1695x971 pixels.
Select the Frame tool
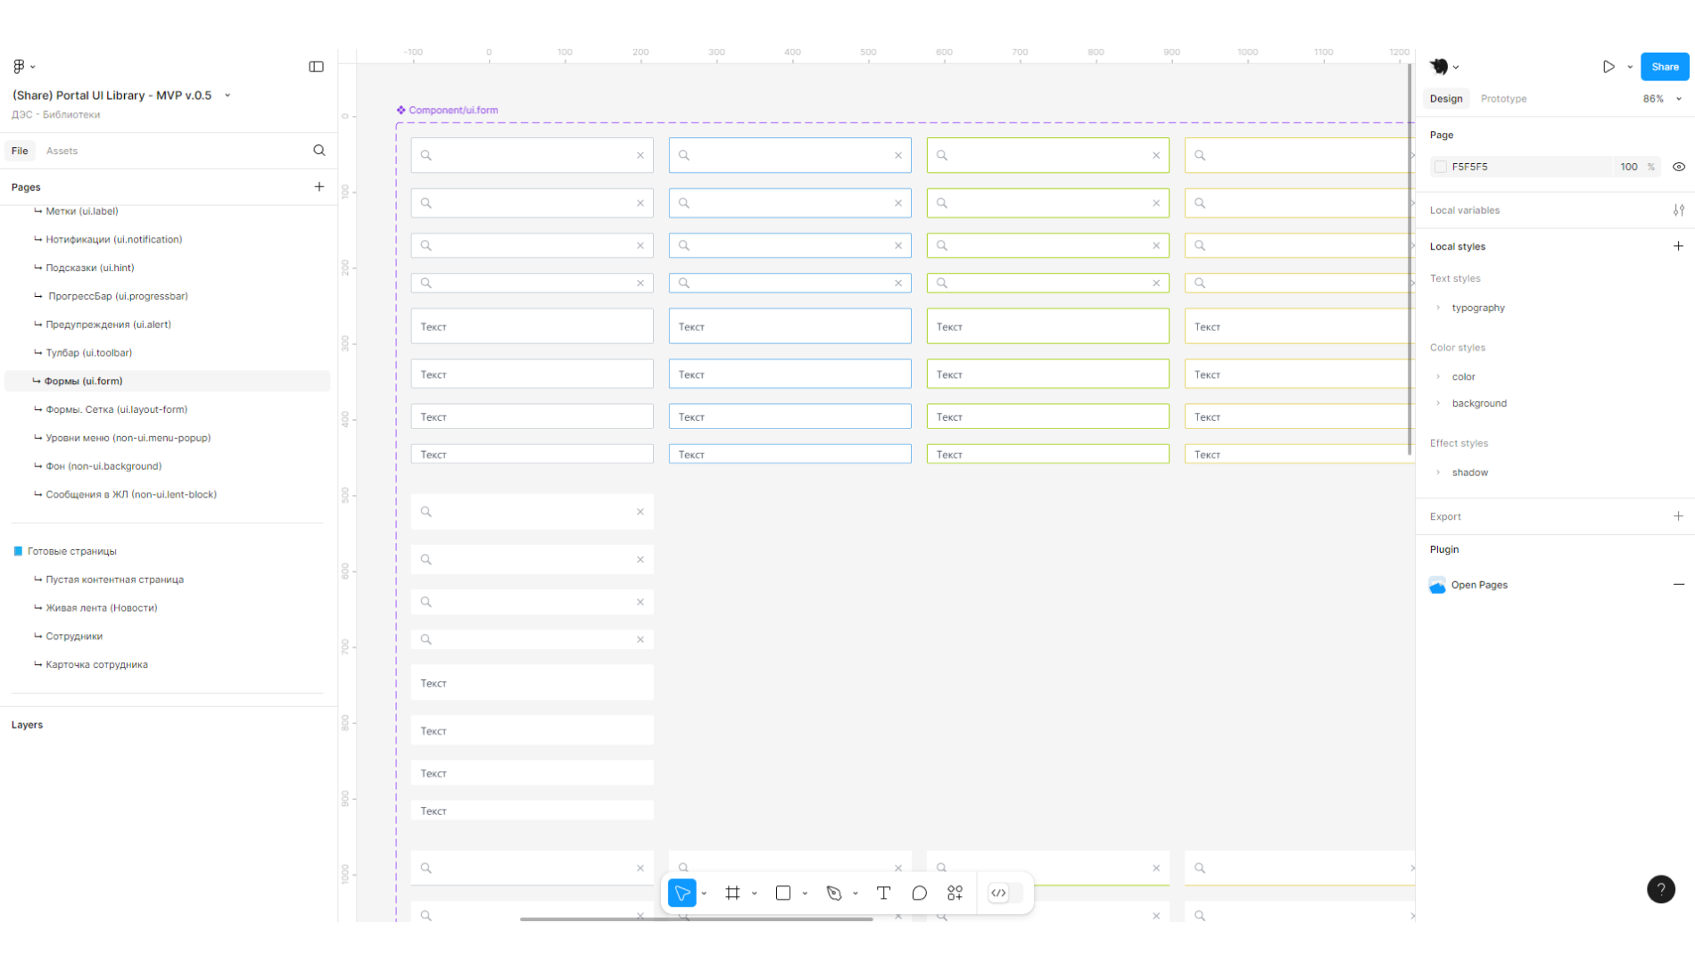pyautogui.click(x=732, y=893)
